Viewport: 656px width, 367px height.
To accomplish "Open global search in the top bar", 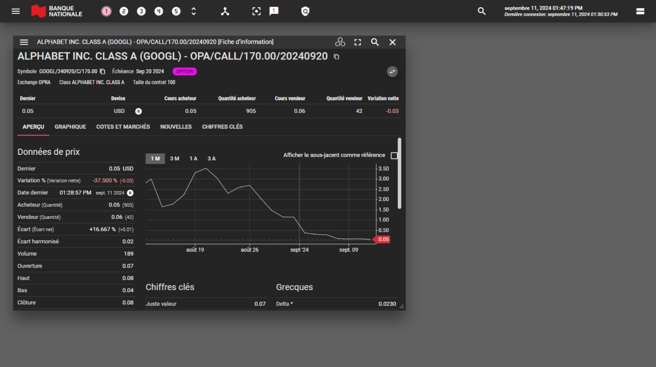I will pyautogui.click(x=481, y=11).
